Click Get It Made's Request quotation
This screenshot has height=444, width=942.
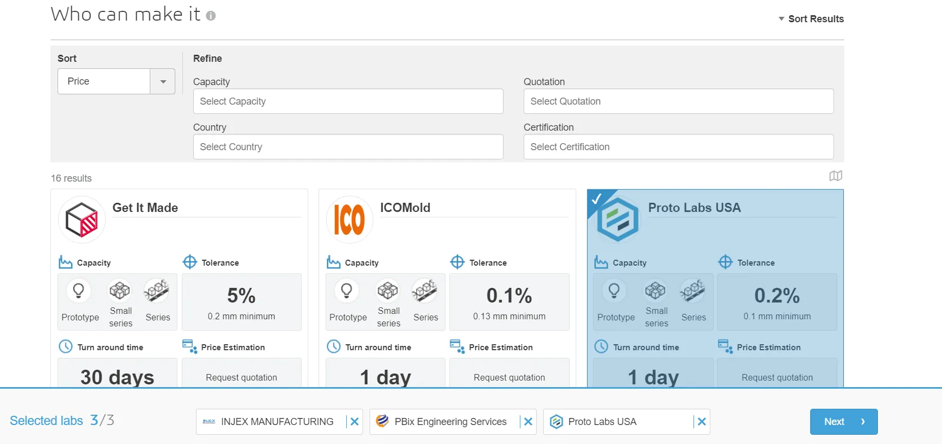241,377
